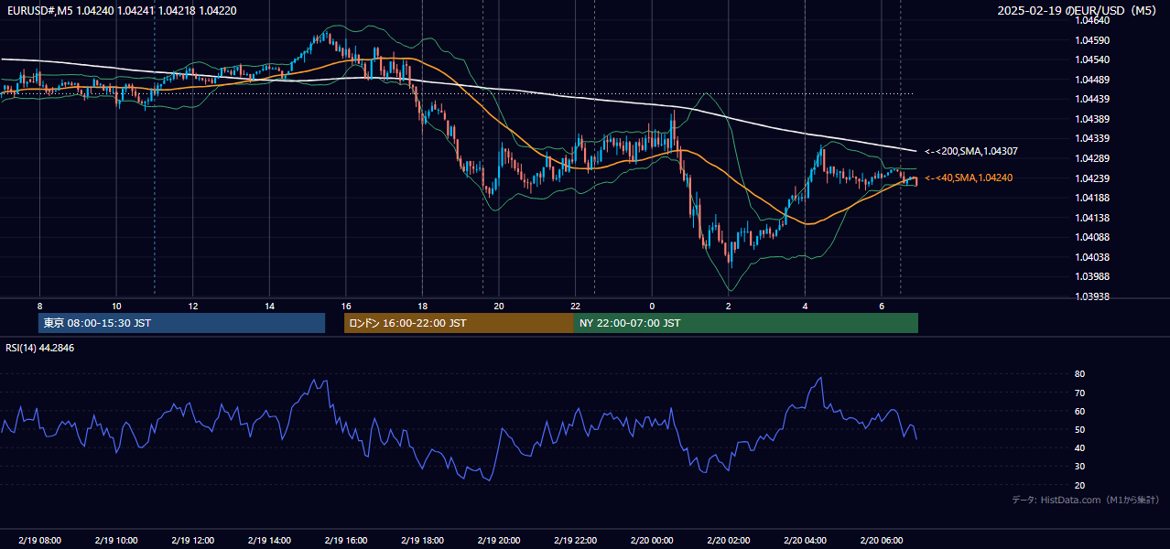
Task: Click the 2/19 14:00 date label
Action: pos(269,540)
